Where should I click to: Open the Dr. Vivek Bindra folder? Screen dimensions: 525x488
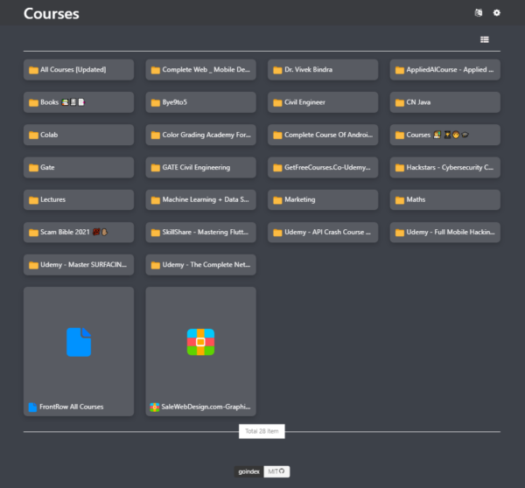tap(323, 70)
